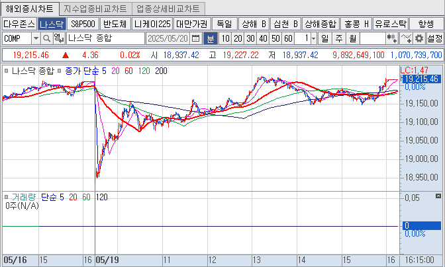Click volume value 9,892,649,100
445x267 pixels.
pos(358,56)
